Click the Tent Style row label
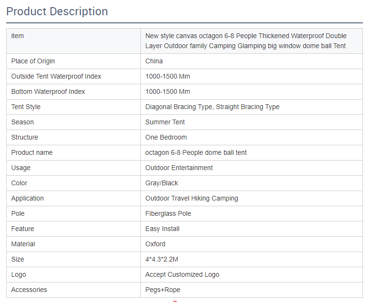This screenshot has height=302, width=371. pyautogui.click(x=26, y=107)
